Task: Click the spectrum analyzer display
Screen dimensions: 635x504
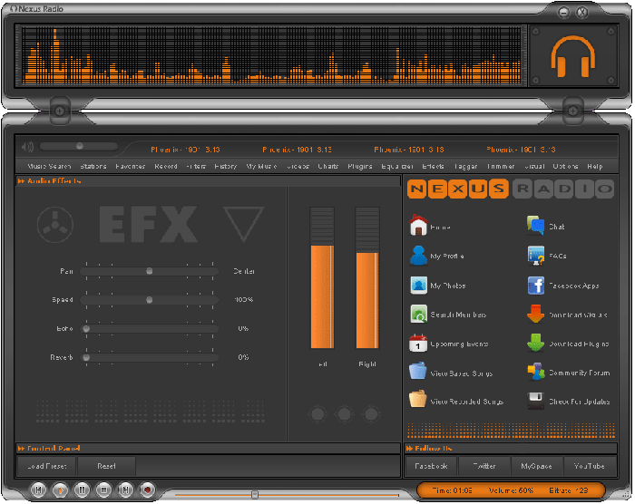Action: (x=271, y=55)
